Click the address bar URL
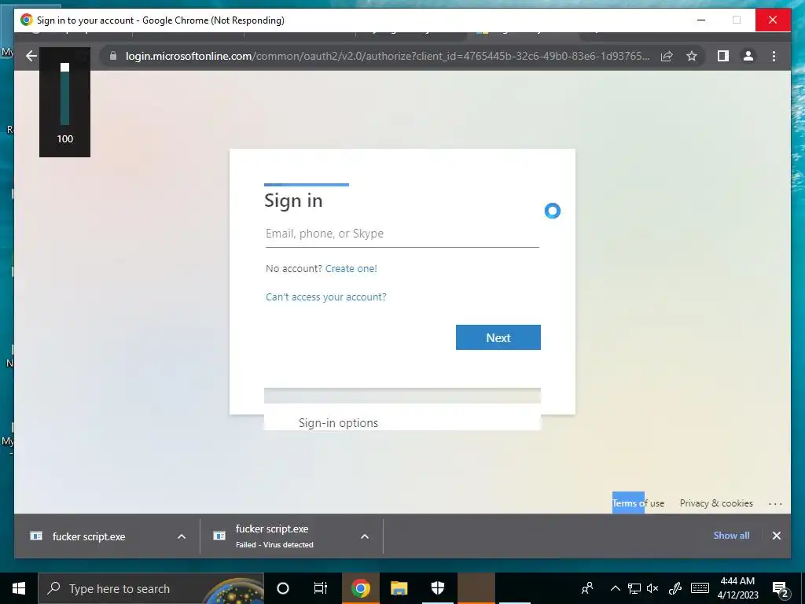Viewport: 805px width, 604px height. pos(388,56)
